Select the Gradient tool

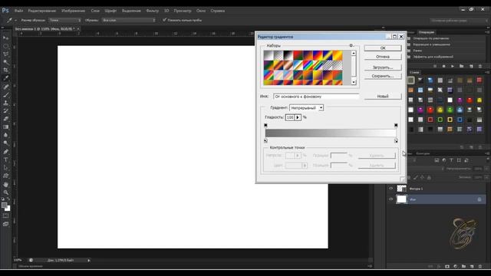(x=5, y=127)
